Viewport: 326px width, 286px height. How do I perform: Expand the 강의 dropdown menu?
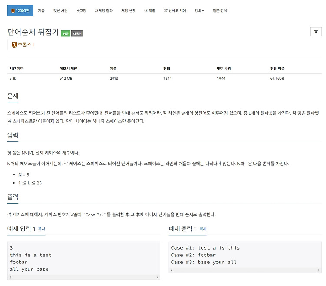[x=199, y=10]
